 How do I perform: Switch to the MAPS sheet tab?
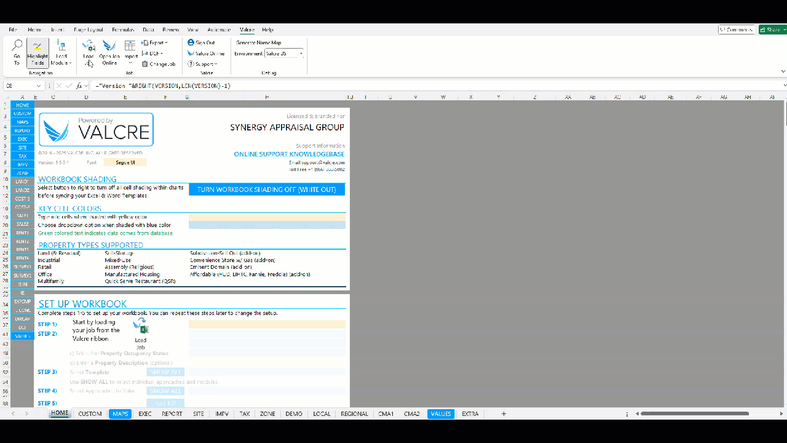point(121,414)
